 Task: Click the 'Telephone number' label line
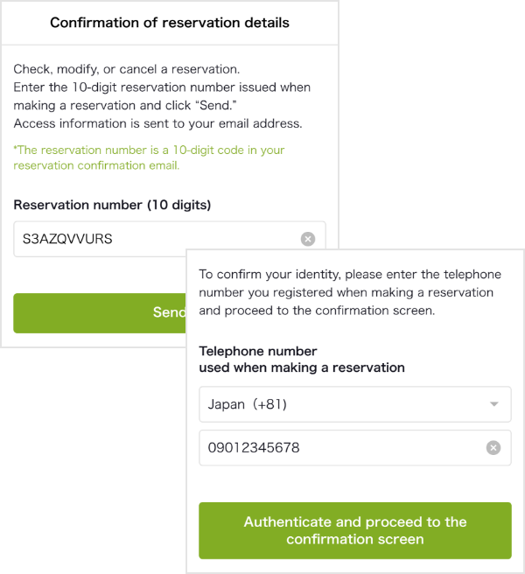pos(246,351)
